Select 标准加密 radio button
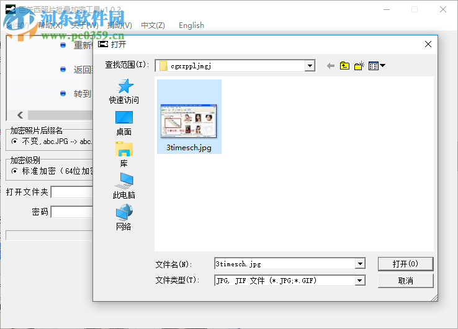The width and height of the screenshot is (458, 329). (x=14, y=171)
